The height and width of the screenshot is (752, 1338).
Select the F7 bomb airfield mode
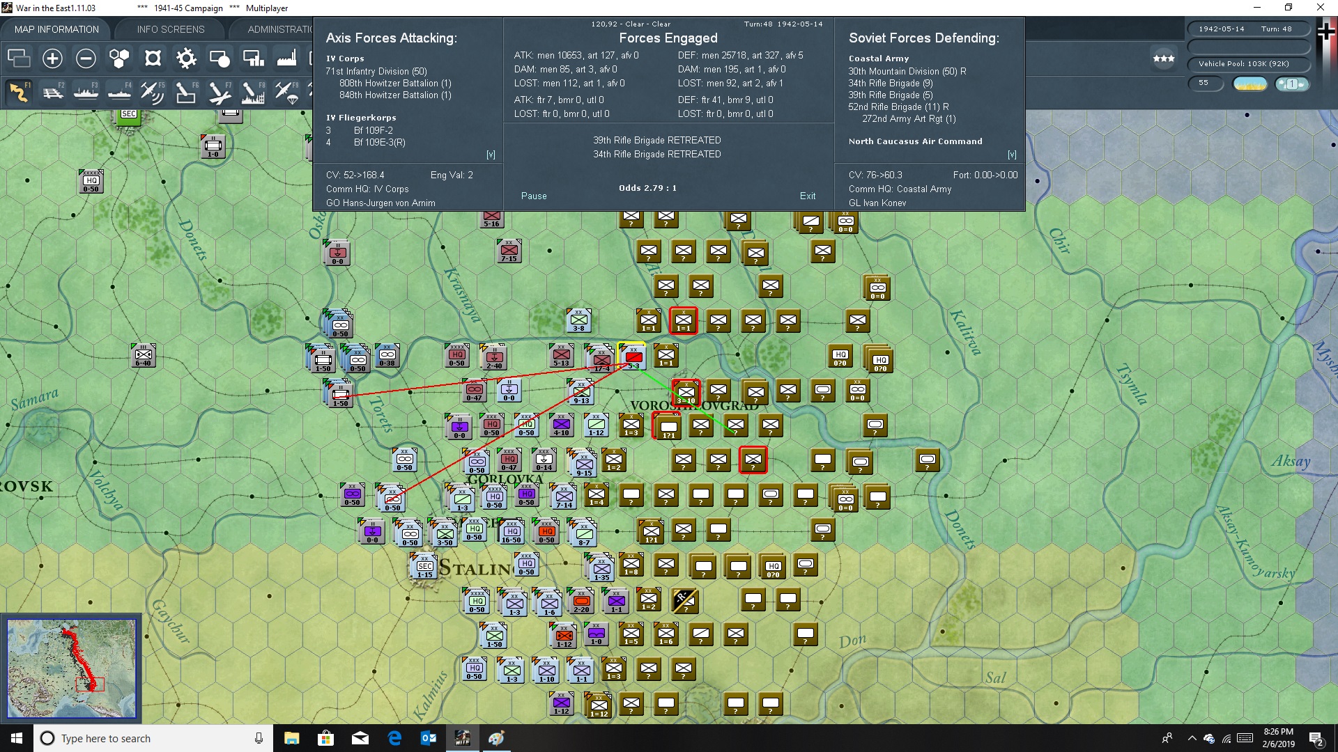click(220, 92)
